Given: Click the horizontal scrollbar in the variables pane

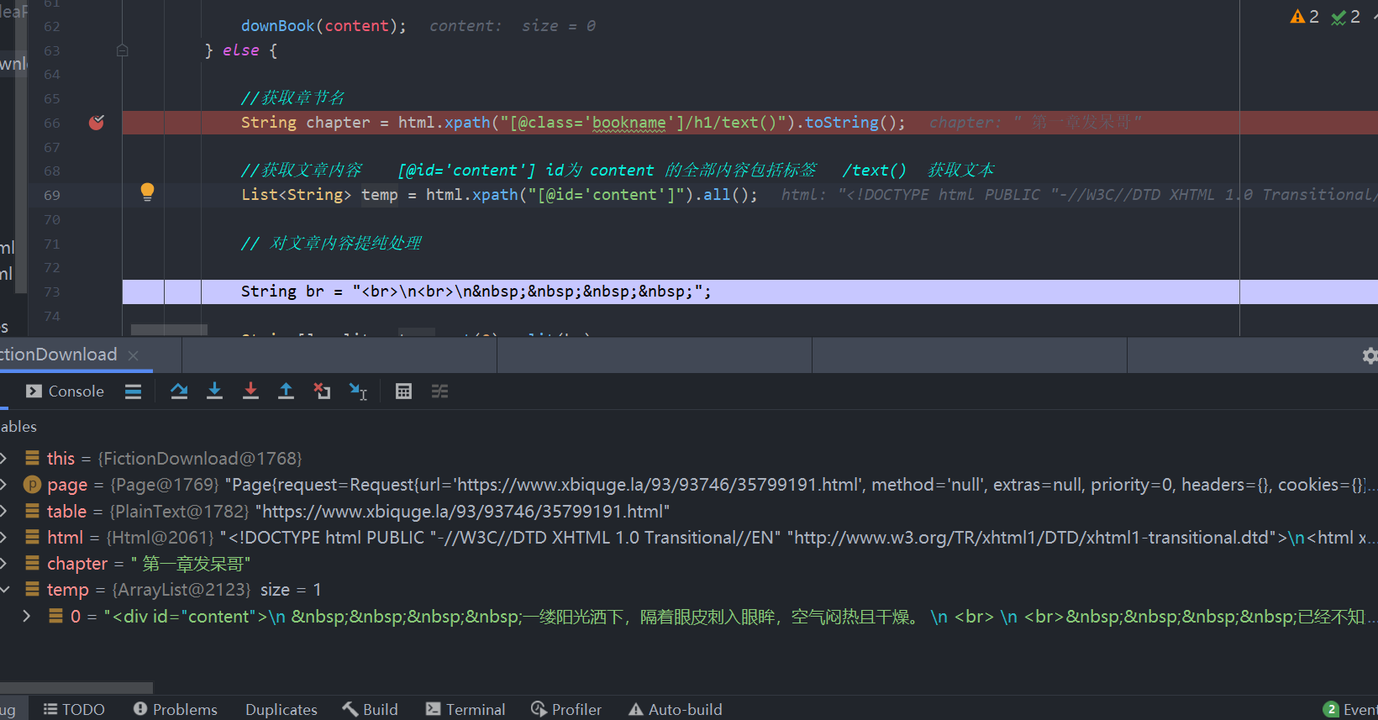Looking at the screenshot, I should (x=76, y=687).
